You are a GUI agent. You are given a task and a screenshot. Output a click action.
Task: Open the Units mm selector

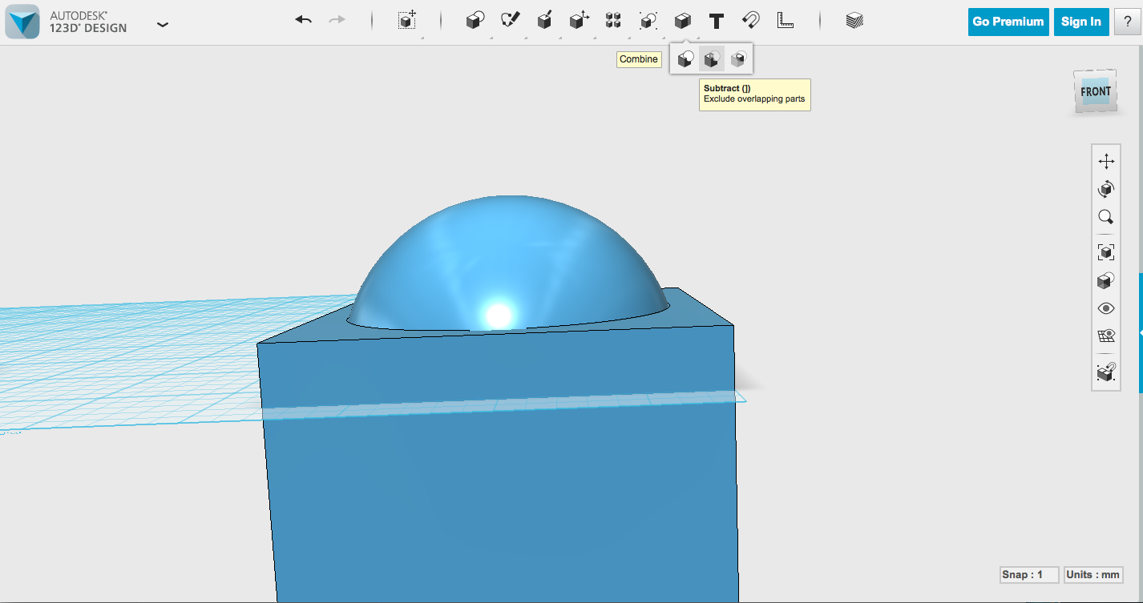pyautogui.click(x=1093, y=574)
